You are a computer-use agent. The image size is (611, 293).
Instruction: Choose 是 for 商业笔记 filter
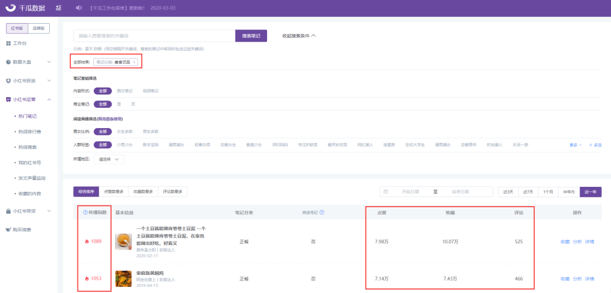tap(119, 104)
